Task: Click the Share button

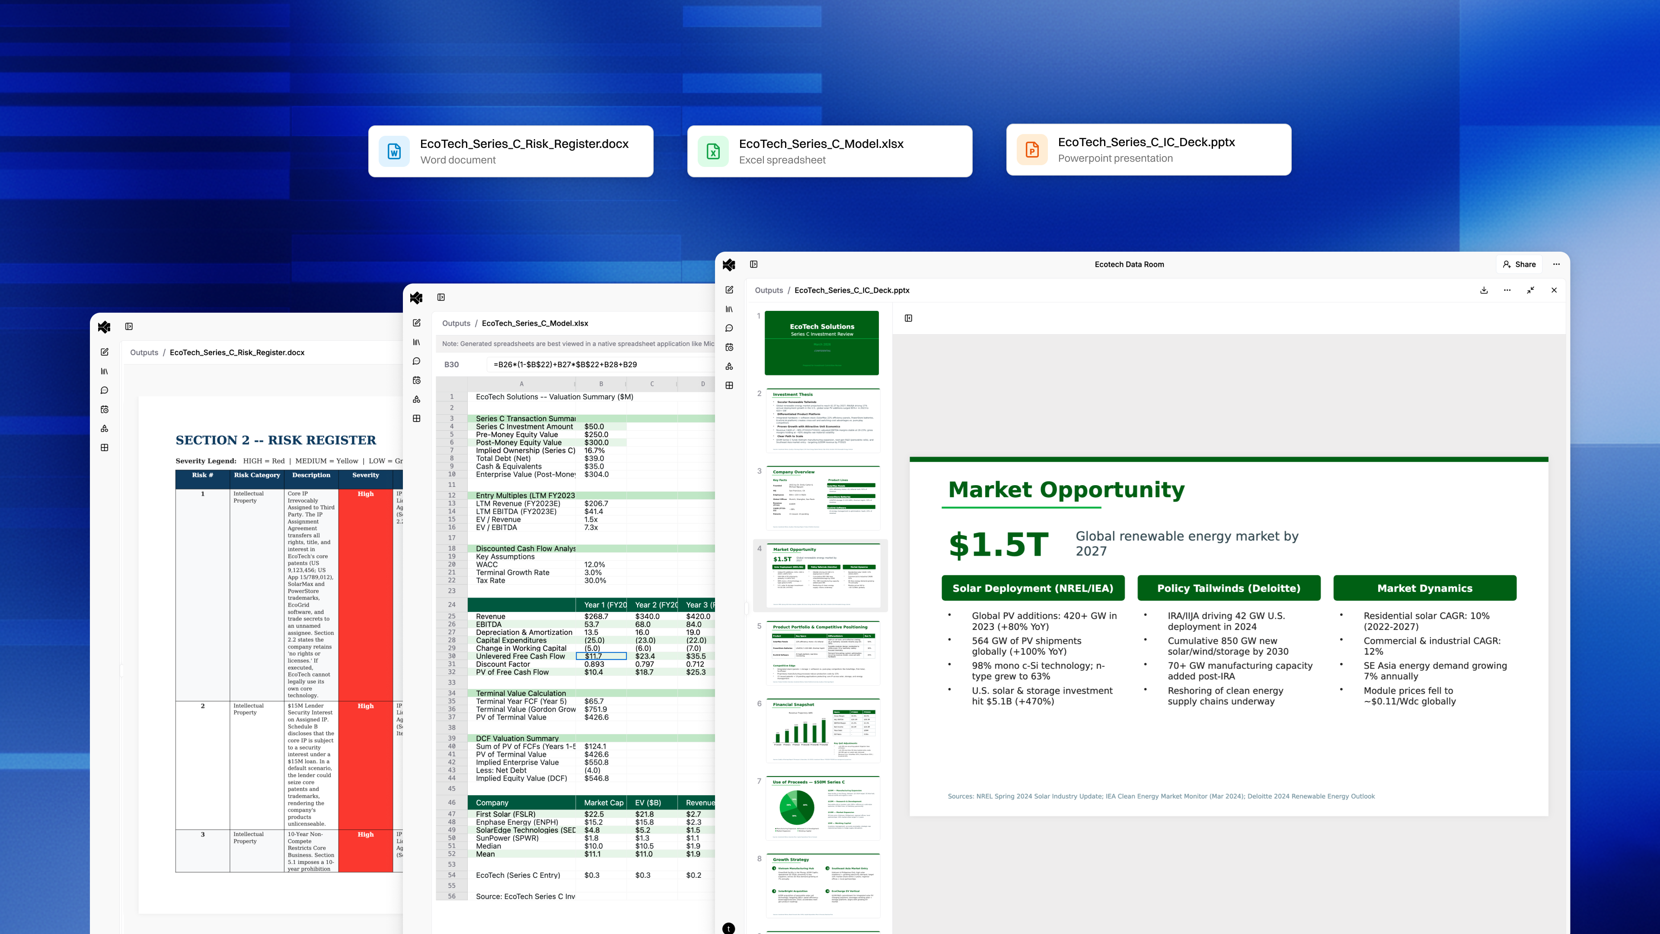Action: 1519,264
